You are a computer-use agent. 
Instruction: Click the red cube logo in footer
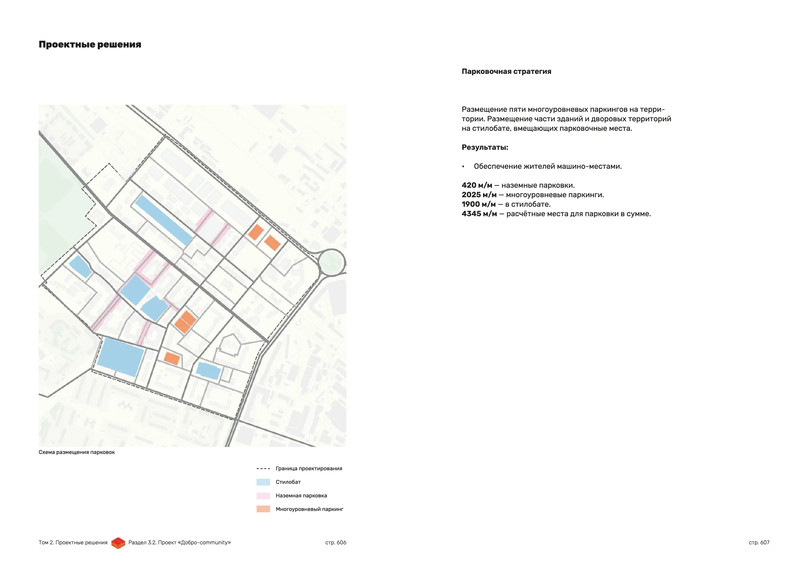[118, 543]
